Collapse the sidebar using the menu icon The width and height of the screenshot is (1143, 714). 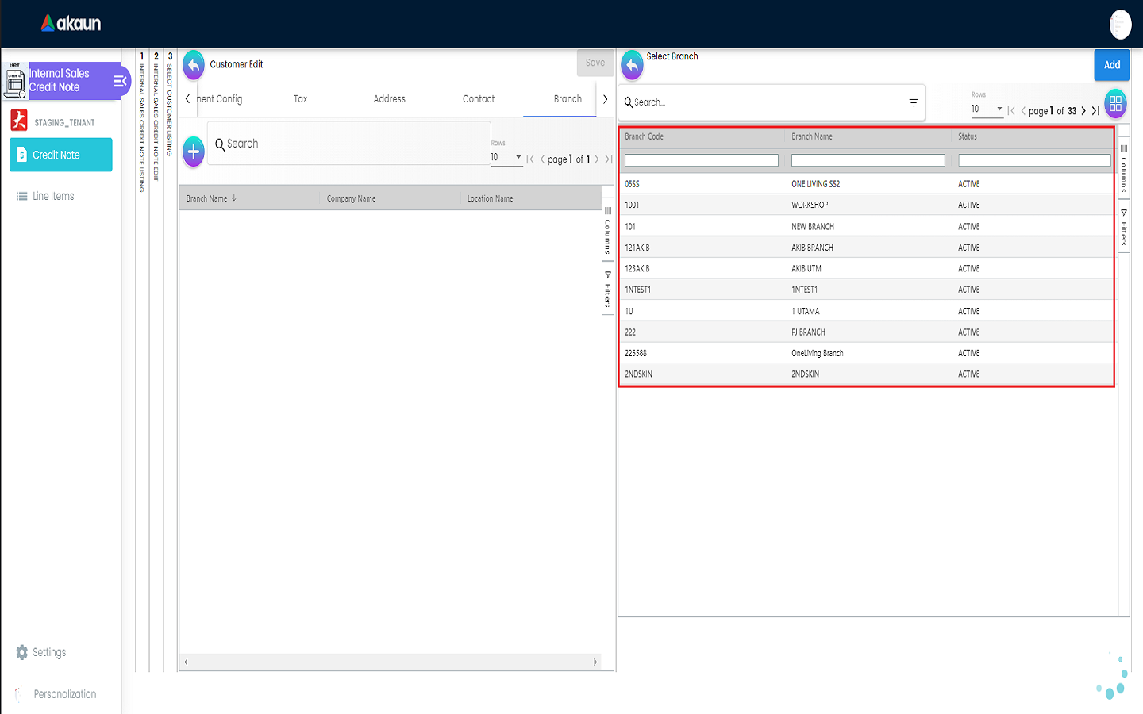click(120, 81)
